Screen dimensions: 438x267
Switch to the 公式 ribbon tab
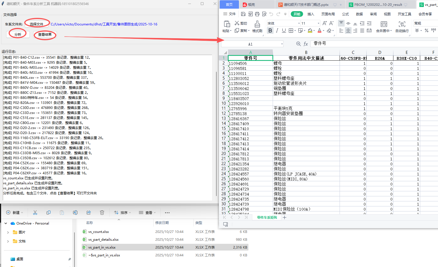click(345, 14)
